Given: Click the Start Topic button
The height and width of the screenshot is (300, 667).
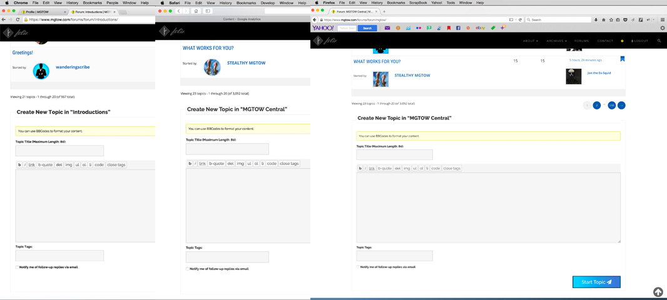Looking at the screenshot, I should 596,282.
